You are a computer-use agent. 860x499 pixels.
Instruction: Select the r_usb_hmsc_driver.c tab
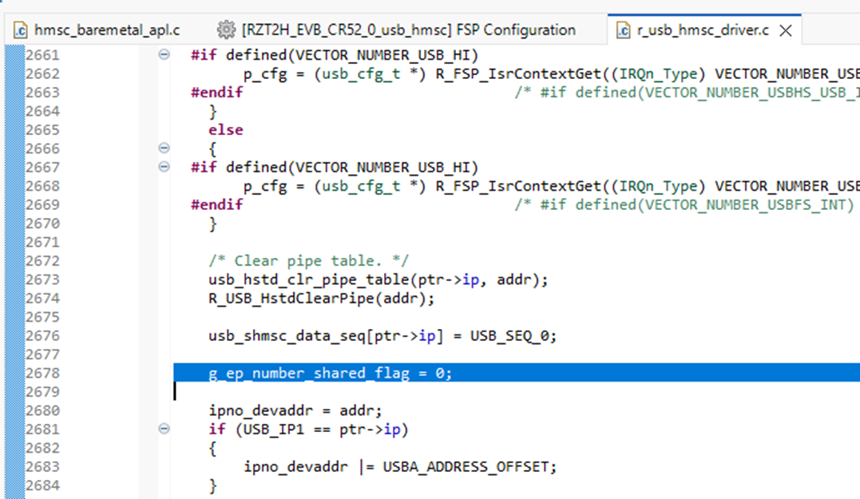click(x=703, y=30)
